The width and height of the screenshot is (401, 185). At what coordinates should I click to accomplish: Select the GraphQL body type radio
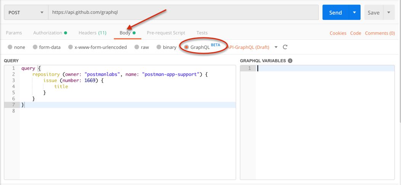[x=187, y=47]
